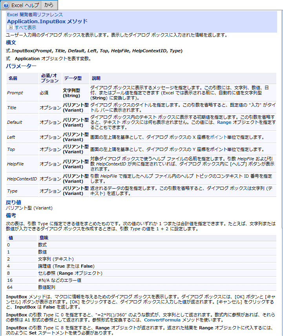The image size is (283, 336).
Task: Click the Application.InputBox メソッド heading
Action: (47, 22)
